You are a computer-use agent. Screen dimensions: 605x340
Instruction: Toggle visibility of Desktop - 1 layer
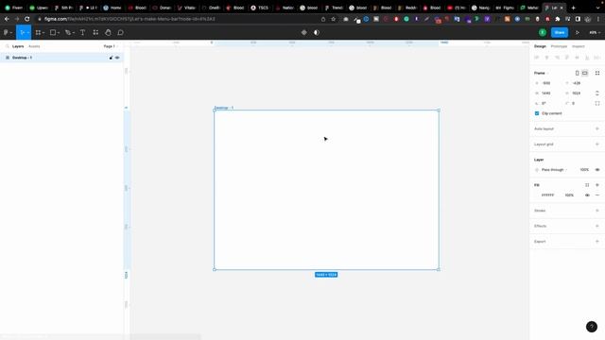(117, 58)
